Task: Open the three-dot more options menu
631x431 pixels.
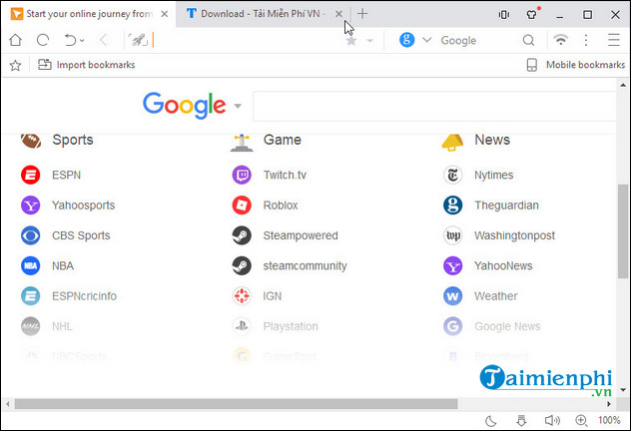Action: pos(586,40)
